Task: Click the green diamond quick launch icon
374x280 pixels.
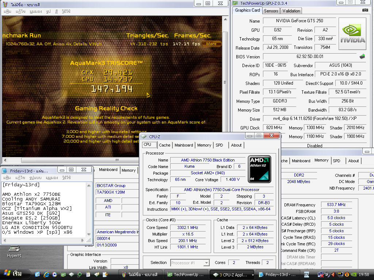Action: [80, 275]
